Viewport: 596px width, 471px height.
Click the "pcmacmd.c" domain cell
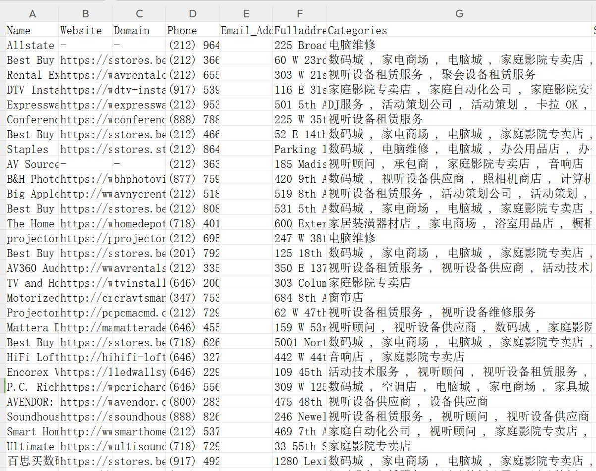coord(139,313)
